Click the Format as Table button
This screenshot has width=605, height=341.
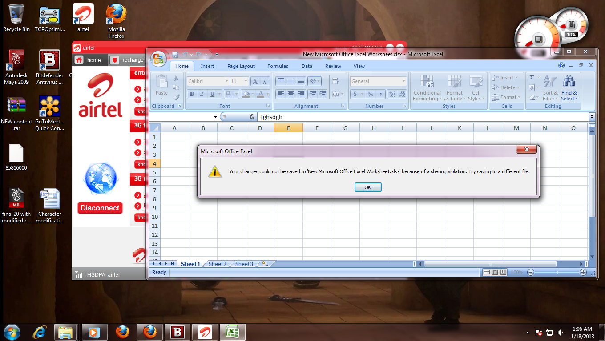[x=455, y=87]
